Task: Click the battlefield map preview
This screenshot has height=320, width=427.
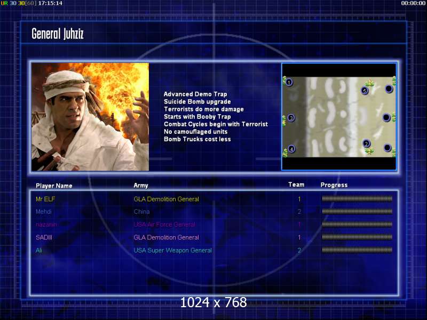Action: [339, 117]
